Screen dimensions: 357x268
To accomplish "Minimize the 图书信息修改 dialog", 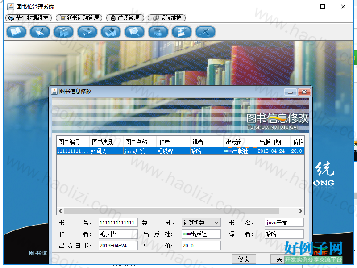I will point(291,92).
